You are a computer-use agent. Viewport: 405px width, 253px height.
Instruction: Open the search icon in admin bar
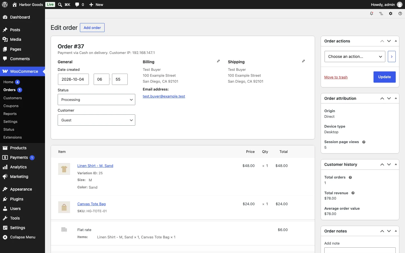pos(60,4)
